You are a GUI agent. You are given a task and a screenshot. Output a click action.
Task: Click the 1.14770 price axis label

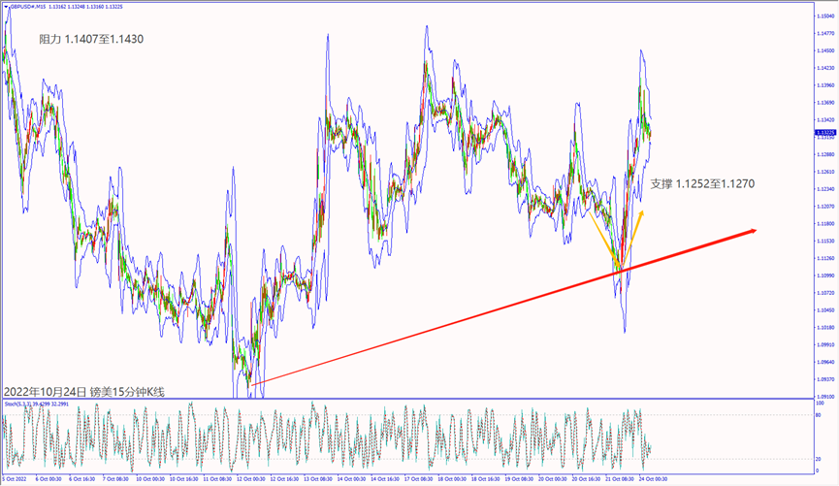pyautogui.click(x=825, y=33)
